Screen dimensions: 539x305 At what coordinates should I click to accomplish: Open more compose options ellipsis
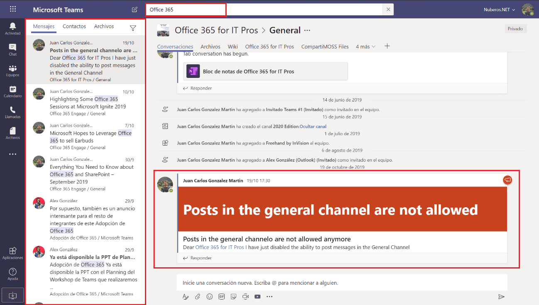(x=269, y=296)
